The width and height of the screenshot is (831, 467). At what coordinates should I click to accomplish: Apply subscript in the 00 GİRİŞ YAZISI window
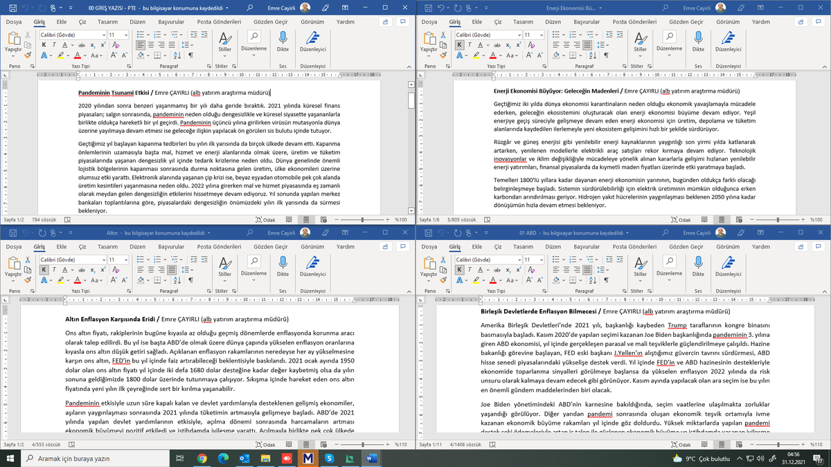pyautogui.click(x=92, y=45)
